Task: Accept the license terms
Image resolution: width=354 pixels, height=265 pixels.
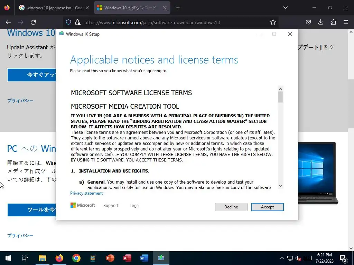Action: click(267, 207)
